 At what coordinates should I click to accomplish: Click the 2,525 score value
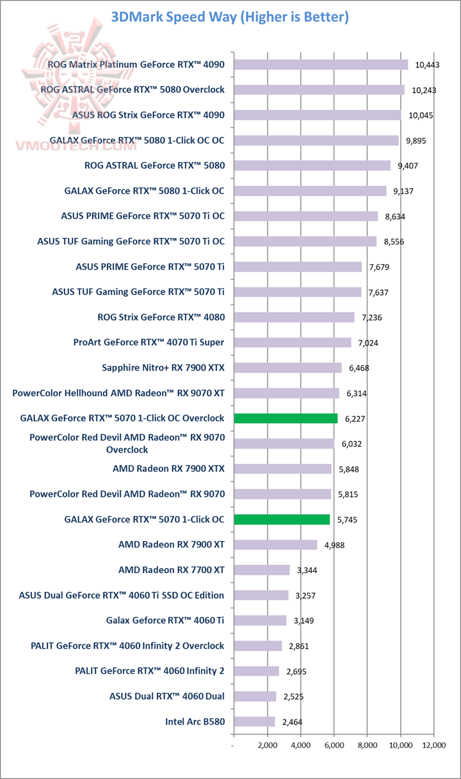tap(294, 696)
